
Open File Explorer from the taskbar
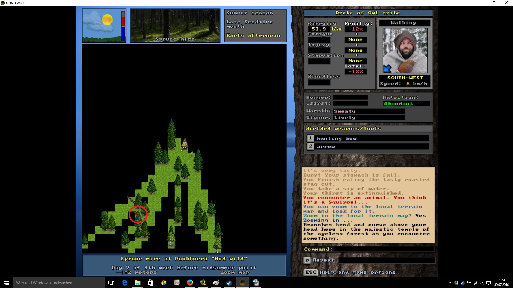click(x=137, y=283)
